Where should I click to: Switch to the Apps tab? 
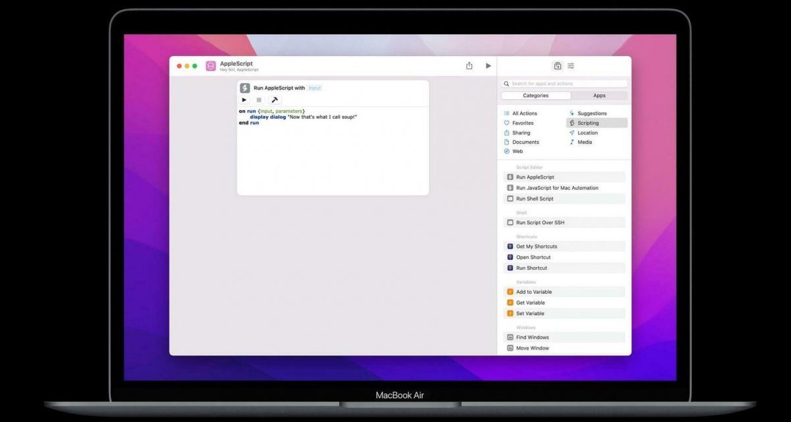(599, 96)
